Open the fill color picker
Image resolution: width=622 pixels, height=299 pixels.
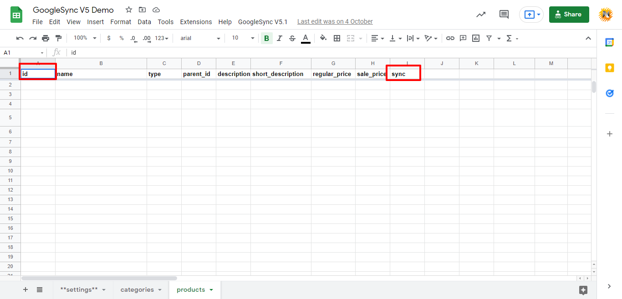[x=323, y=38]
